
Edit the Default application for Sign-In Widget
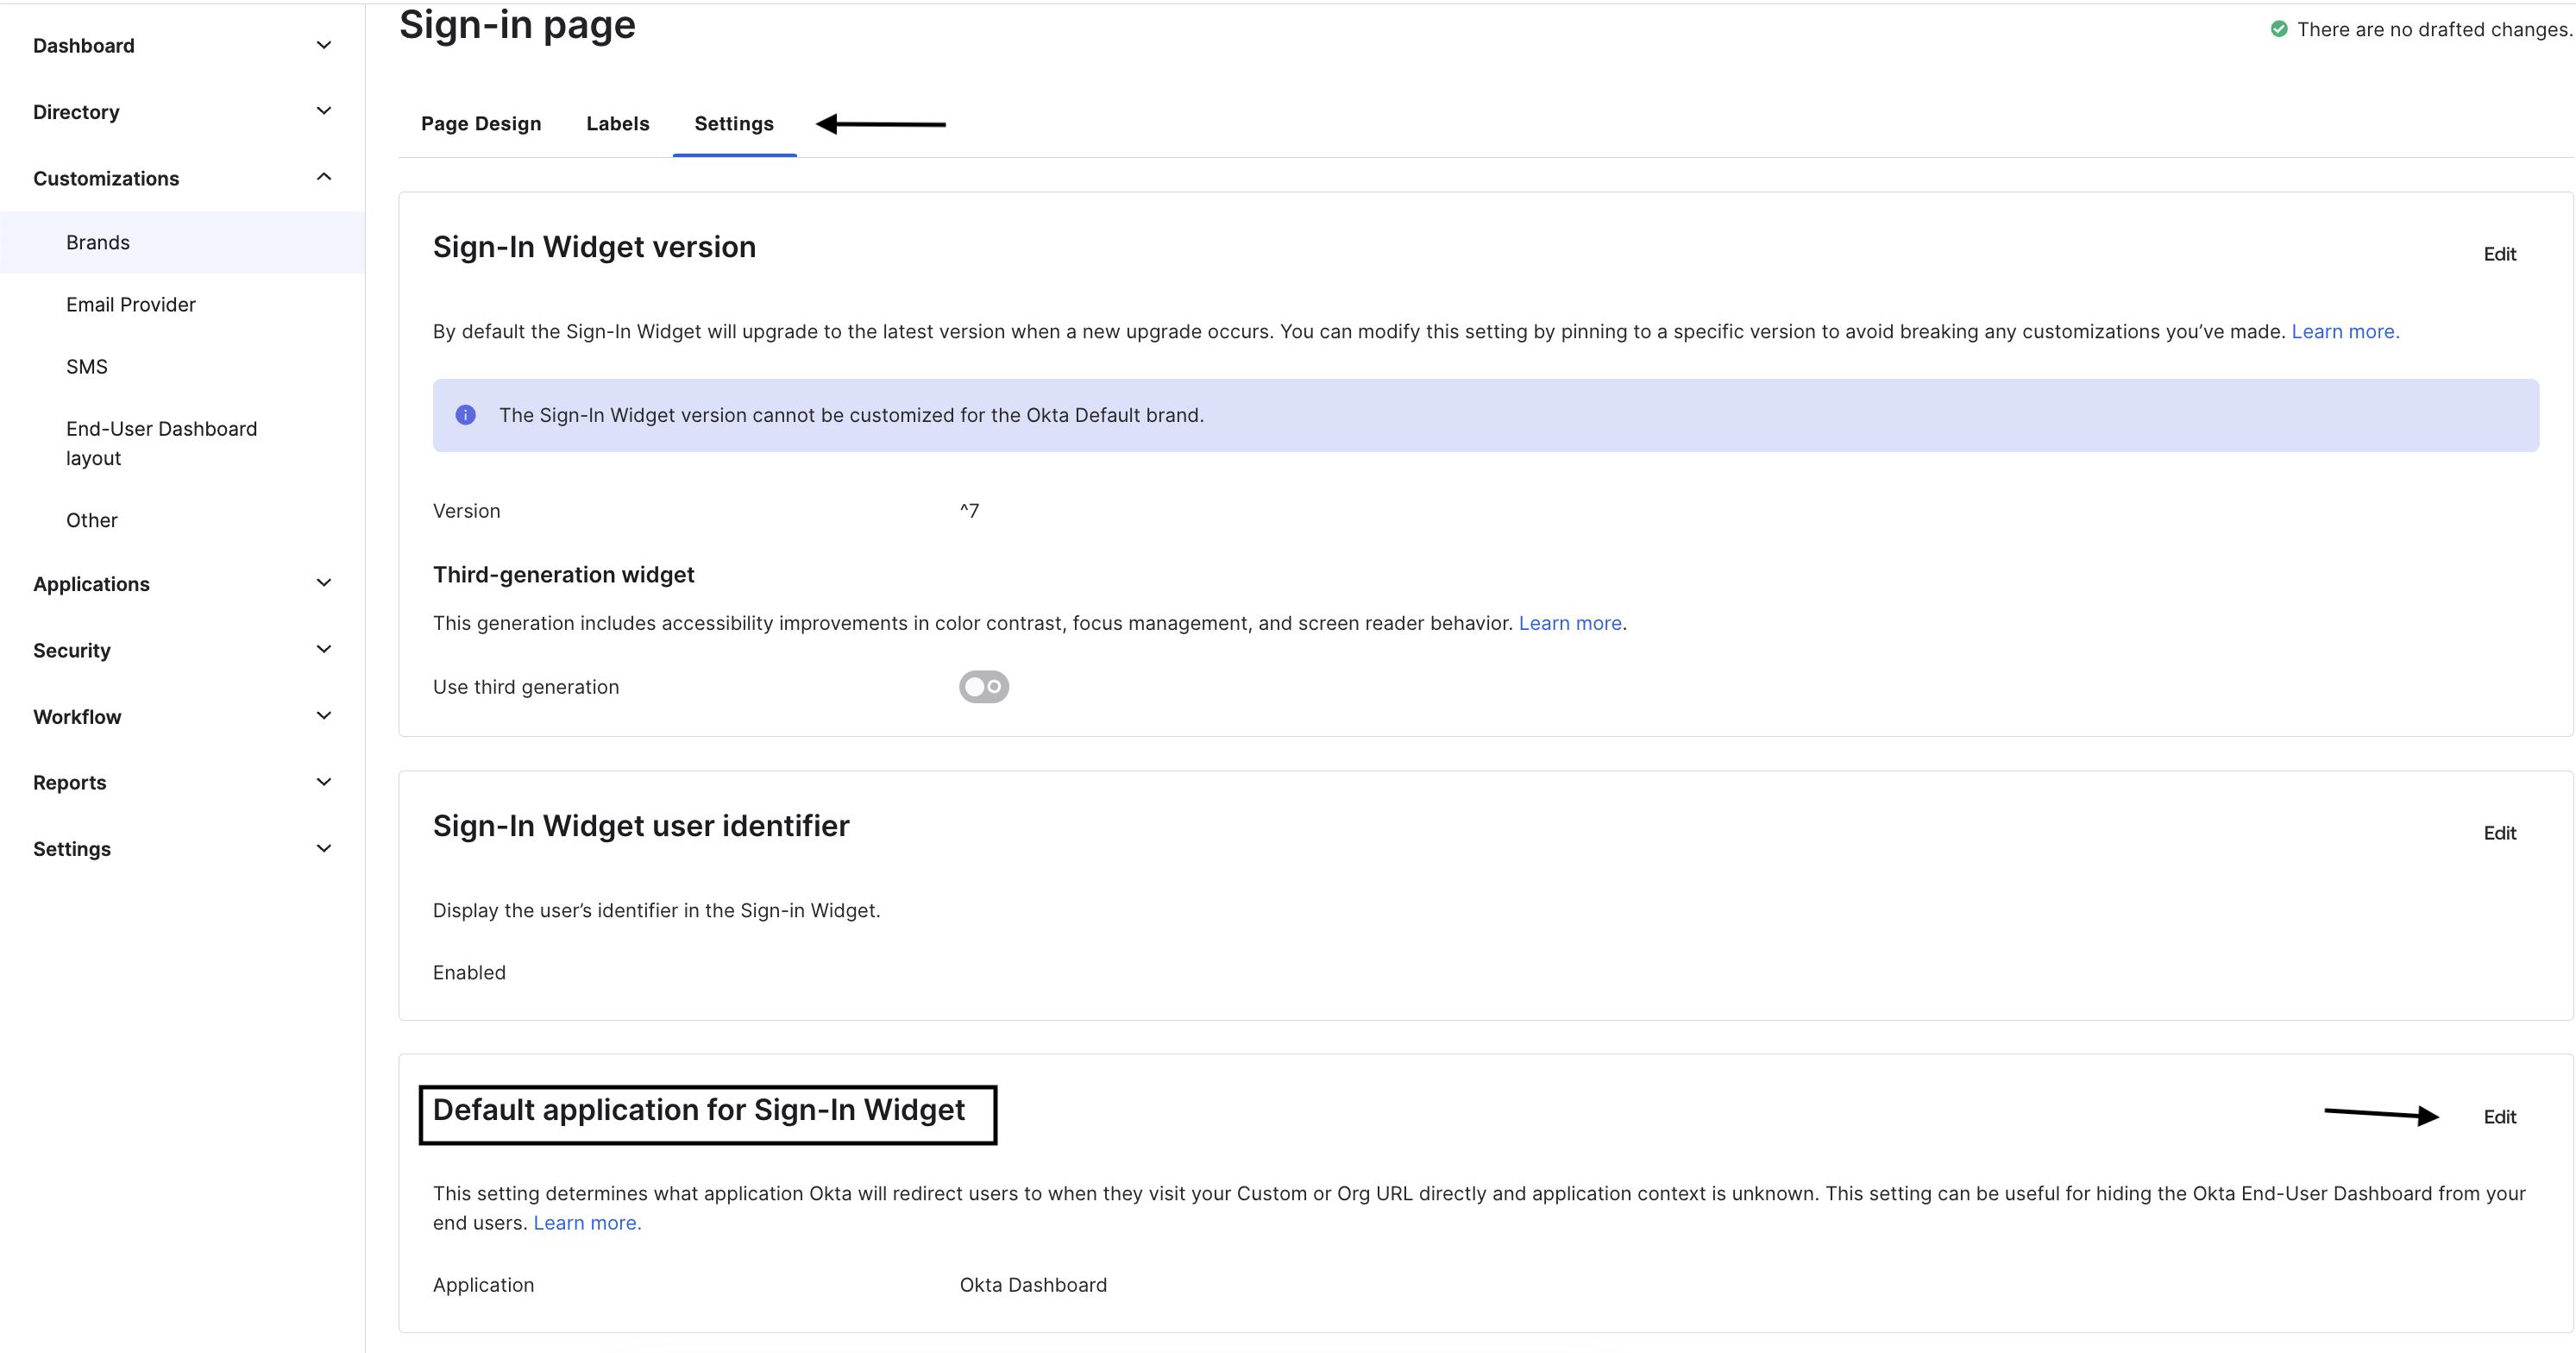(2499, 1117)
